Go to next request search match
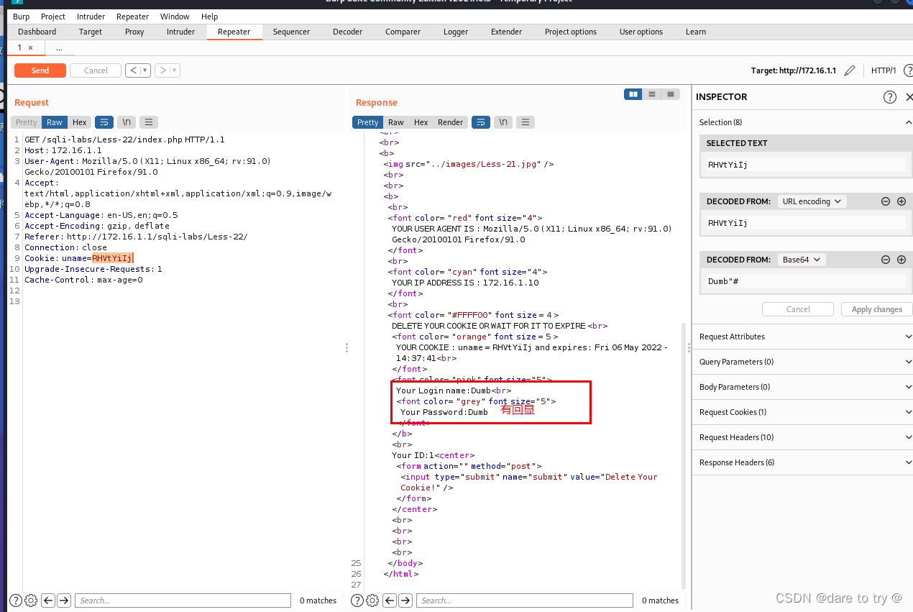This screenshot has width=913, height=612. click(x=64, y=600)
